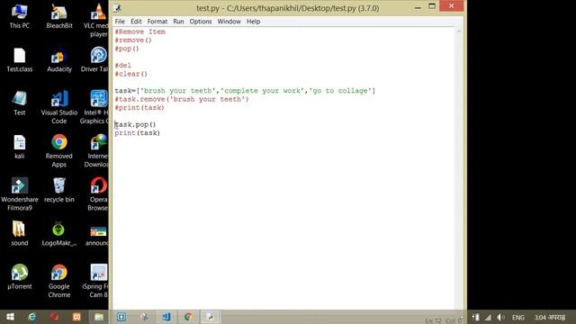Open Visual Studio Code from the taskbar
The width and height of the screenshot is (576, 324).
(166, 317)
